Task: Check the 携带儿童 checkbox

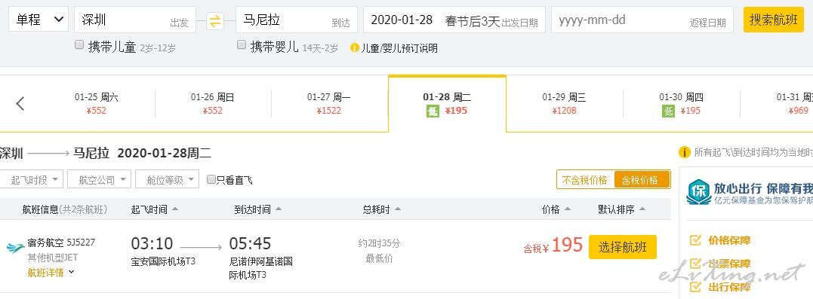Action: (79, 45)
